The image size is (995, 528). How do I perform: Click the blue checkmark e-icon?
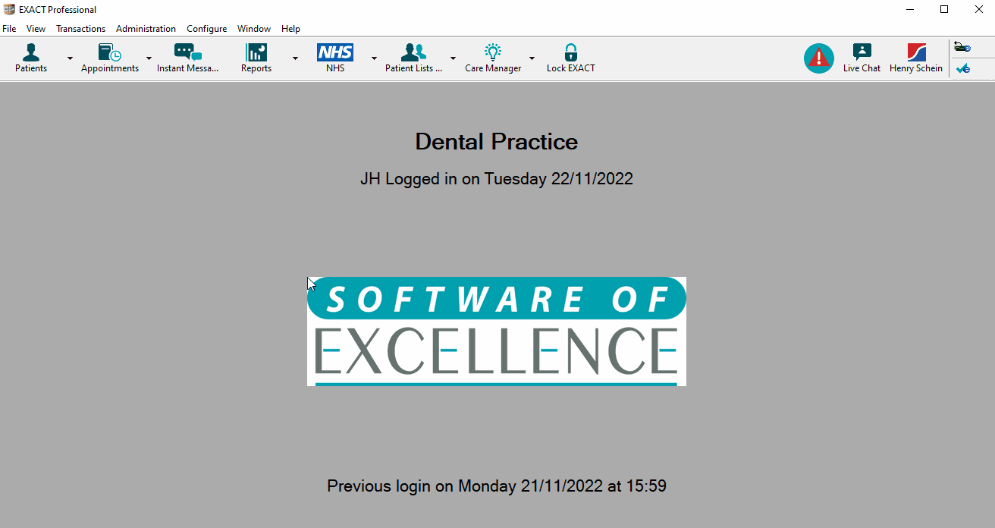pyautogui.click(x=963, y=68)
